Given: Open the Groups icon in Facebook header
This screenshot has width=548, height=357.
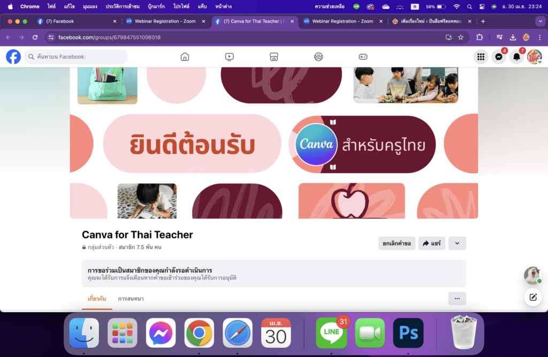Looking at the screenshot, I should pos(318,57).
